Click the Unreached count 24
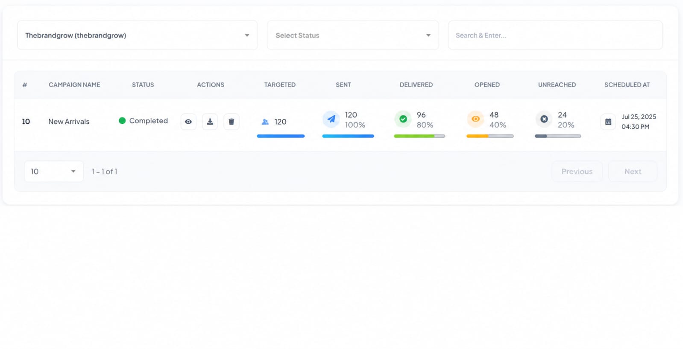The image size is (683, 349). tap(563, 115)
